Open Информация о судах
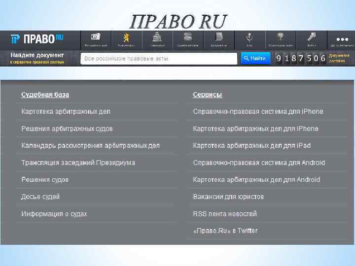 click(x=54, y=214)
